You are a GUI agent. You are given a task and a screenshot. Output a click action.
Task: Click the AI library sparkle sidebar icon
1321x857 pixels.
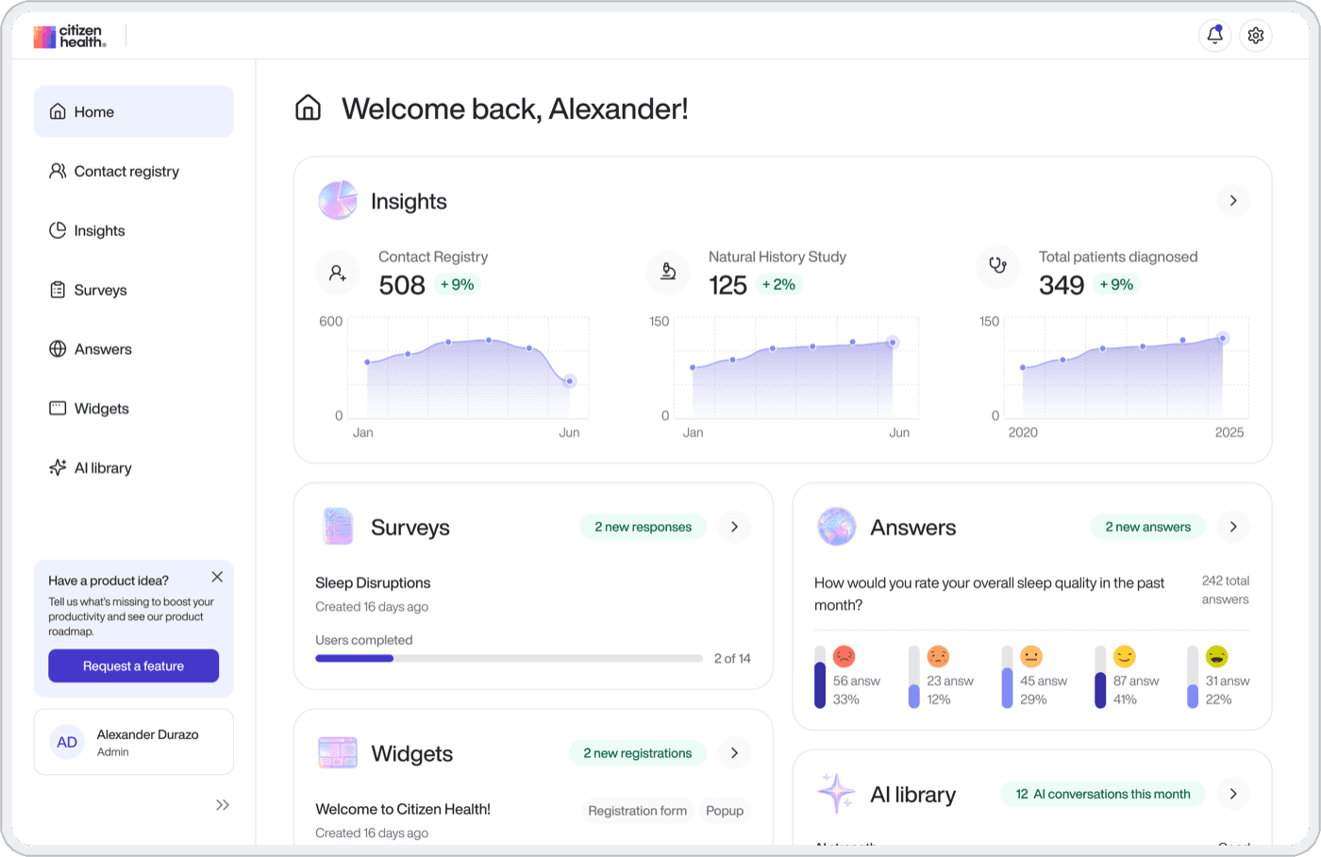(x=58, y=468)
